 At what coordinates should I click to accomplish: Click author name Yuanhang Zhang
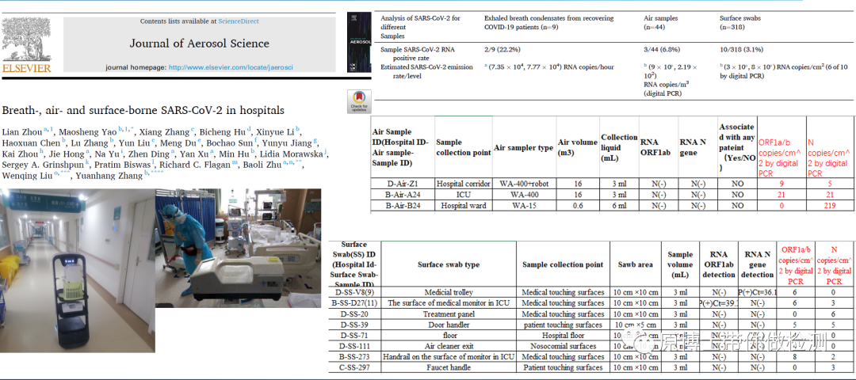tap(109, 176)
